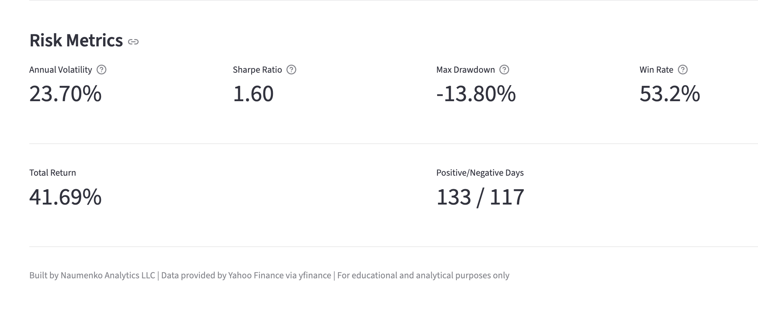Screen dimensions: 758x309
Task: Click the 1.60 Sharpe Ratio value
Action: [253, 94]
